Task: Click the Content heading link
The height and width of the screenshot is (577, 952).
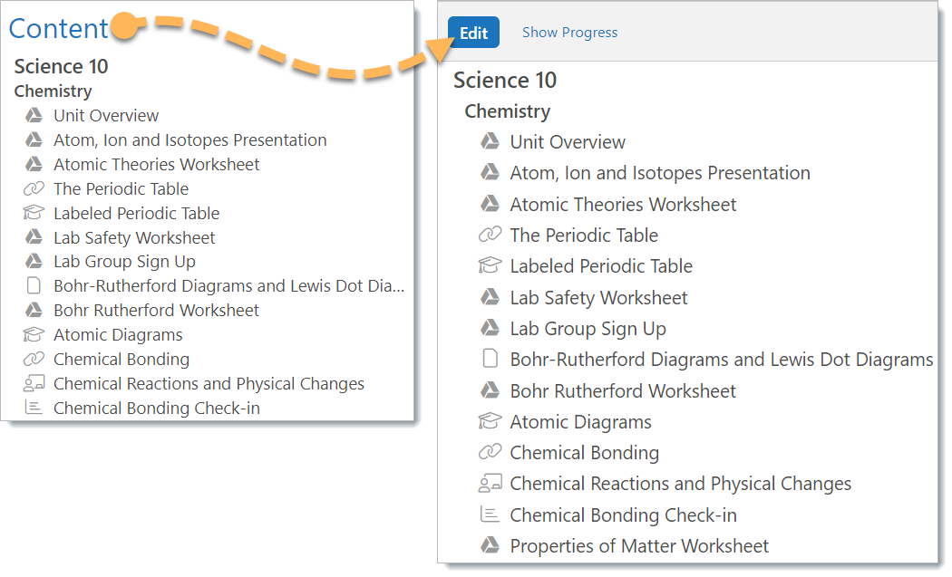Action: tap(58, 28)
